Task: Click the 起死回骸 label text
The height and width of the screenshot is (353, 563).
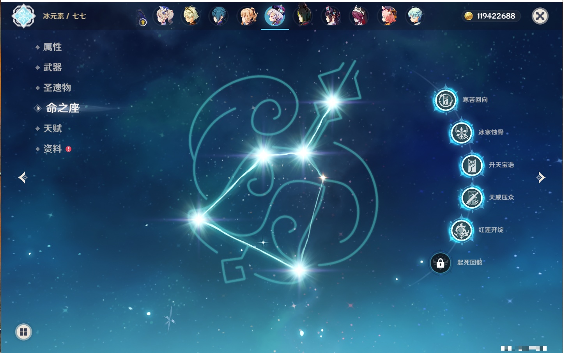Action: pyautogui.click(x=470, y=262)
